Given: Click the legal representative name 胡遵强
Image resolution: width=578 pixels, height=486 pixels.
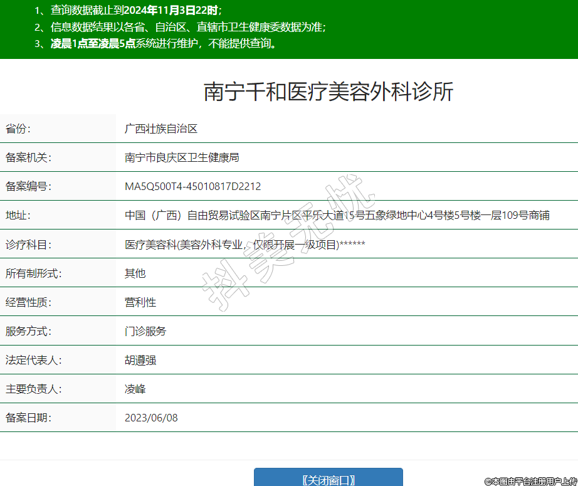Looking at the screenshot, I should [140, 360].
